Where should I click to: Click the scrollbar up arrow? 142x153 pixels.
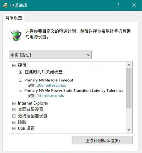tap(129, 65)
